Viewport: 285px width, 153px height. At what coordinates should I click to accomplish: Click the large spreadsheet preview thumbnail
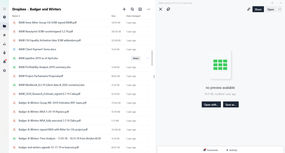[x=220, y=65]
